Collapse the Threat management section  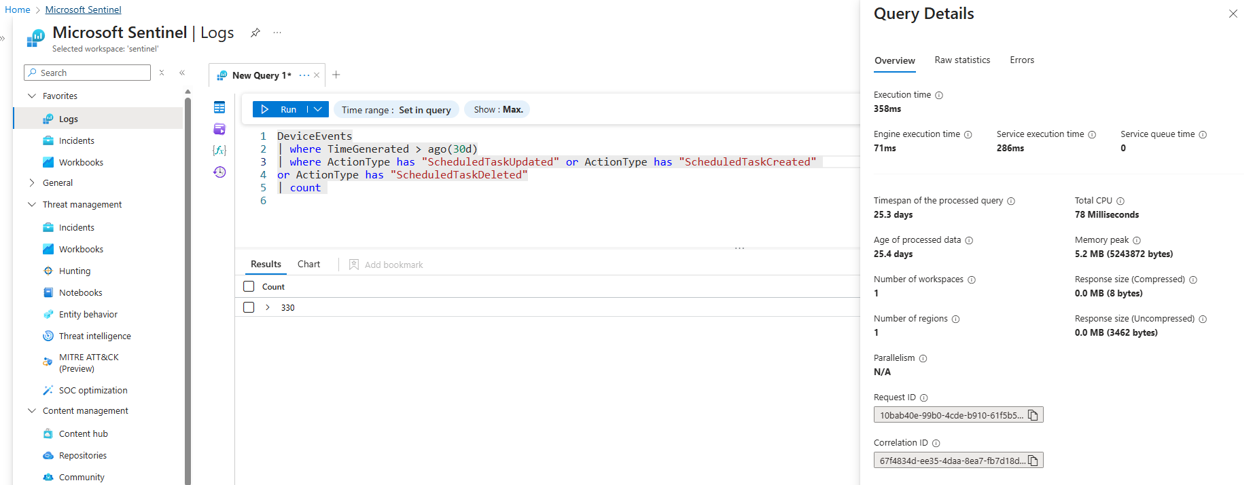(32, 204)
